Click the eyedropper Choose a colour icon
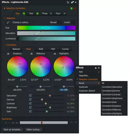 [8, 22]
